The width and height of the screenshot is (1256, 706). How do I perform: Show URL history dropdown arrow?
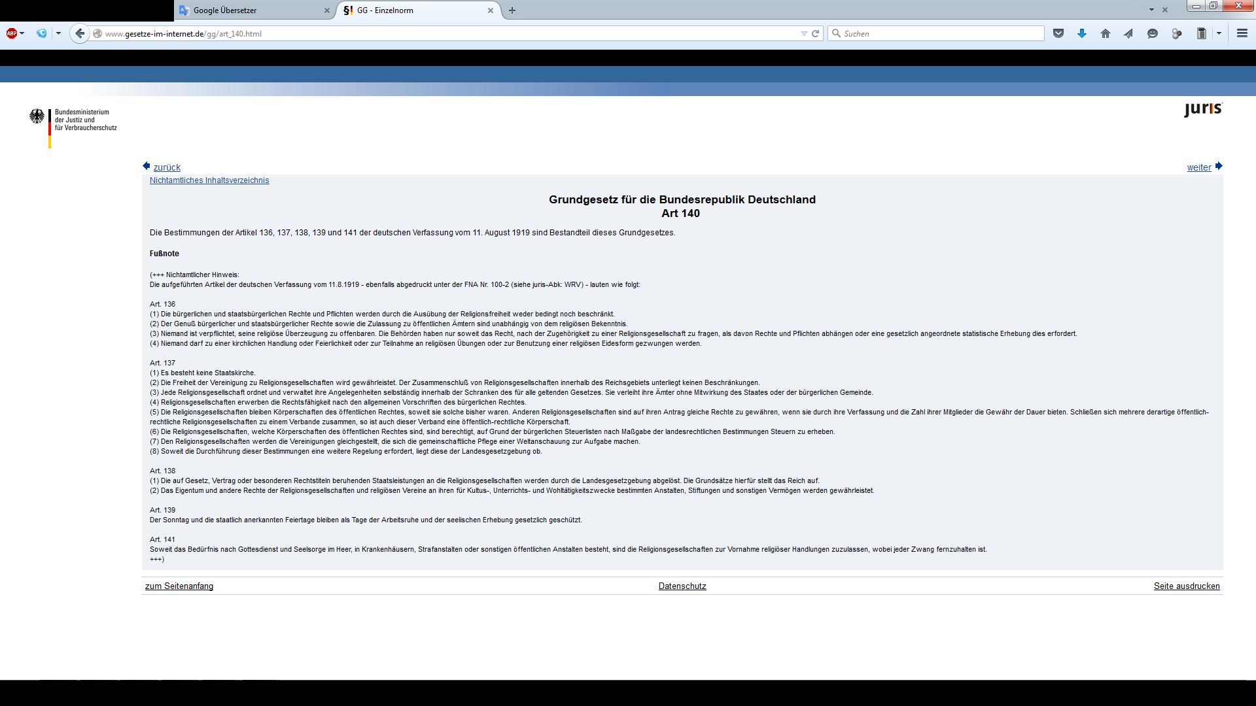(804, 33)
